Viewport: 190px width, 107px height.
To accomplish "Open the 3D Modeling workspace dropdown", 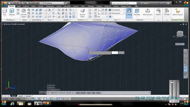I will [x=52, y=3].
